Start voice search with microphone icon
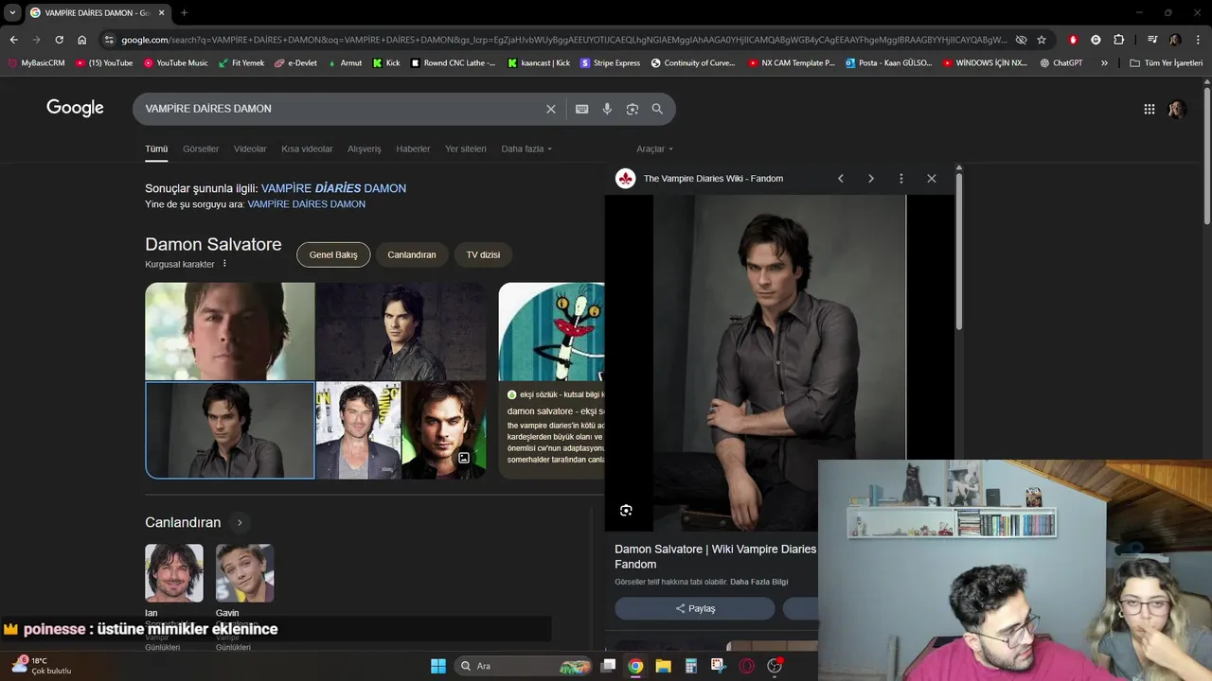1212x681 pixels. [x=607, y=109]
